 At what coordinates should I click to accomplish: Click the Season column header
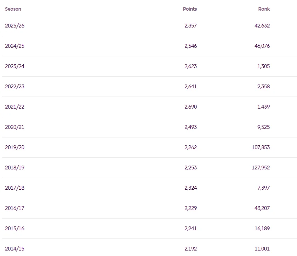point(13,9)
